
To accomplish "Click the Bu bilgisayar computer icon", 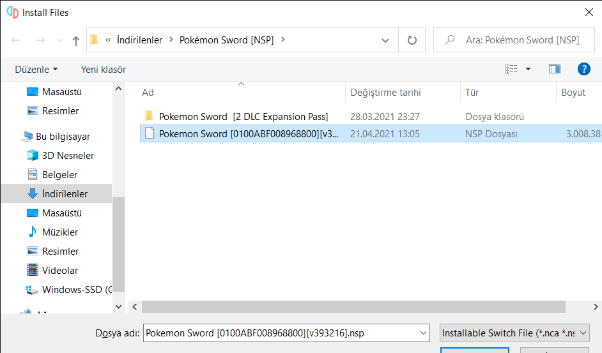I will (27, 137).
